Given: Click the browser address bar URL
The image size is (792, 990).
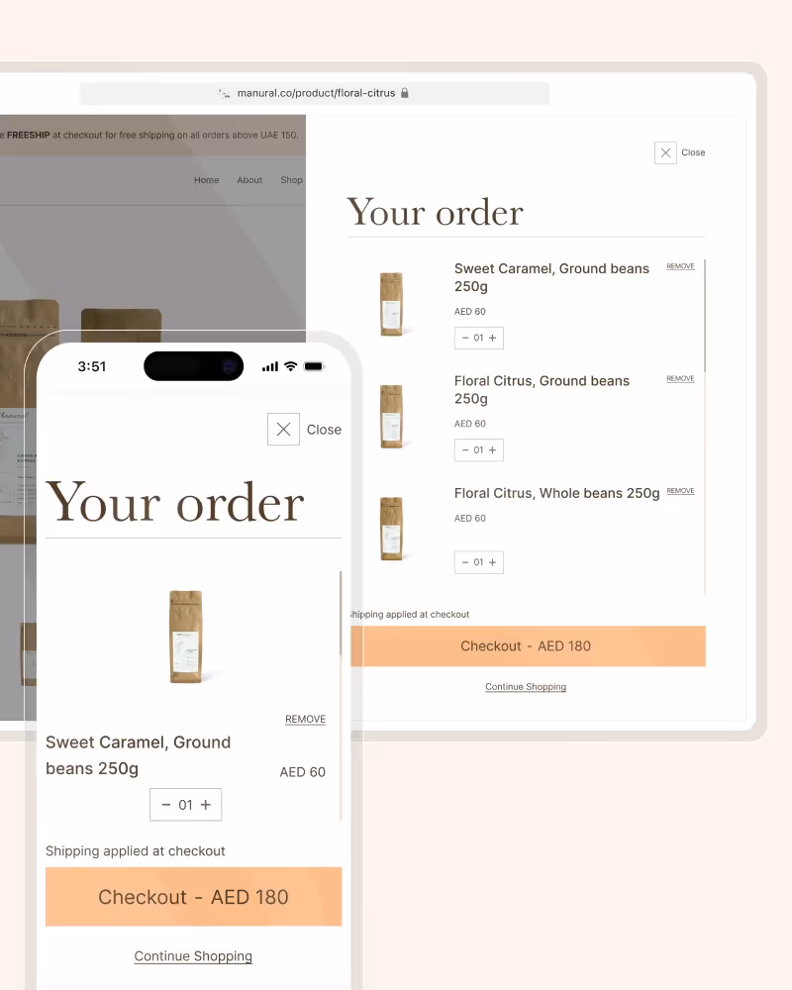Looking at the screenshot, I should (315, 93).
